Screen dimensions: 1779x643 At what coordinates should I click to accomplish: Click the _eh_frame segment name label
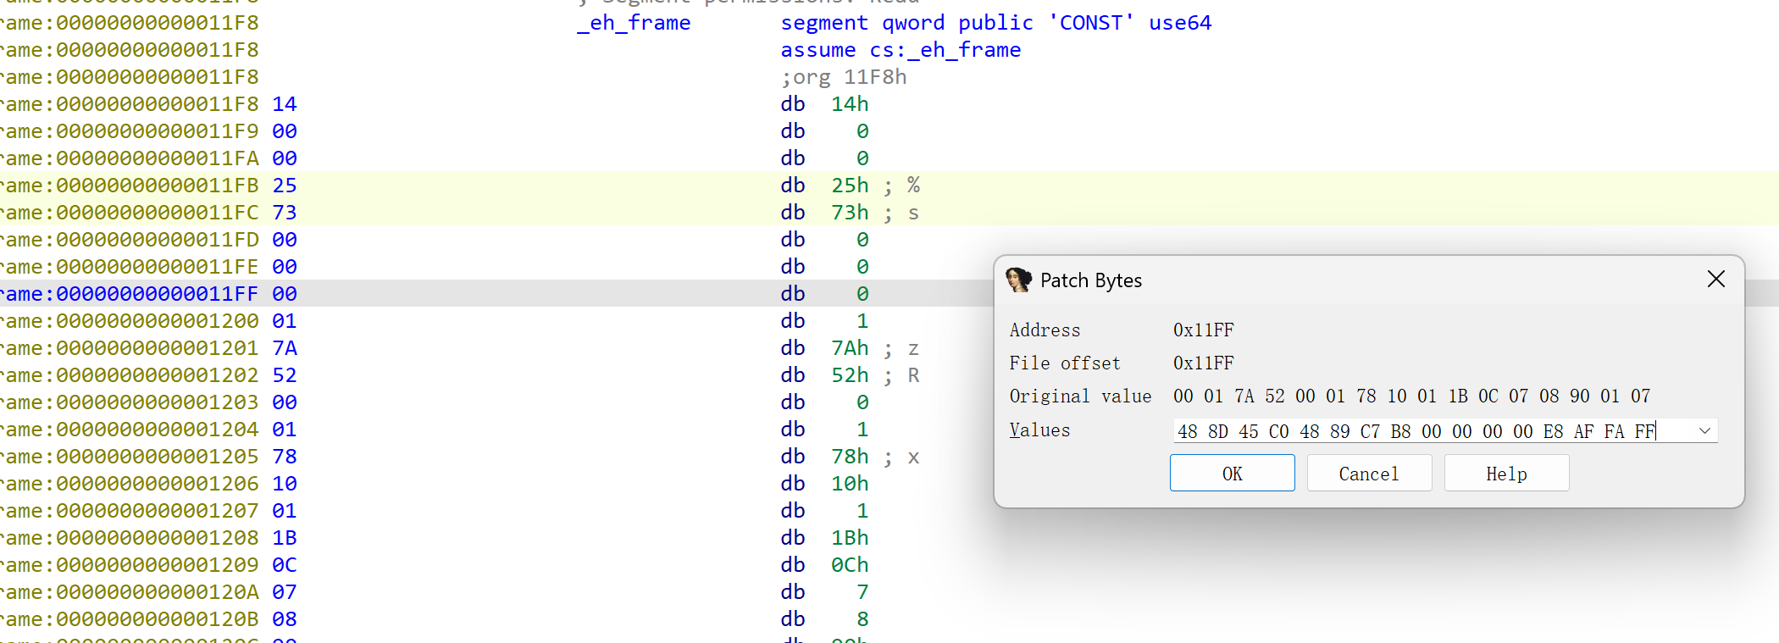point(634,23)
